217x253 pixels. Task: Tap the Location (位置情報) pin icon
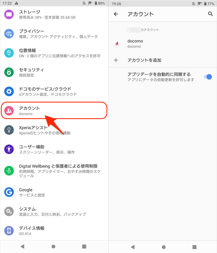point(9,53)
